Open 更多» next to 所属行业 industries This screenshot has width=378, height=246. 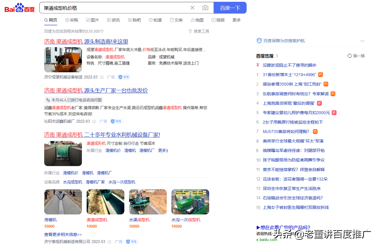(x=163, y=150)
